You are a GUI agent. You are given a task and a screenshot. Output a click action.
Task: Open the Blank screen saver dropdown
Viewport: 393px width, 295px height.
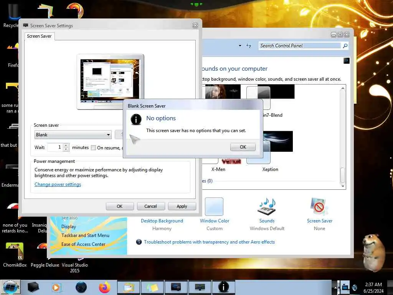[x=73, y=135]
